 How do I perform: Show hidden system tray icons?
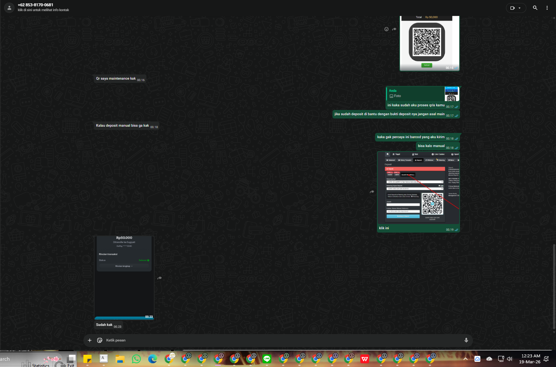466,359
